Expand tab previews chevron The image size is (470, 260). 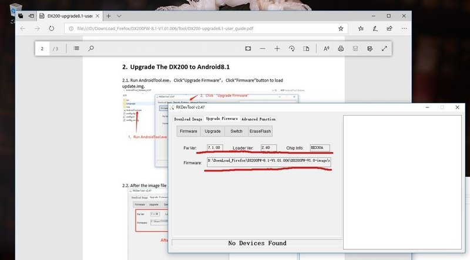pyautogui.click(x=119, y=16)
